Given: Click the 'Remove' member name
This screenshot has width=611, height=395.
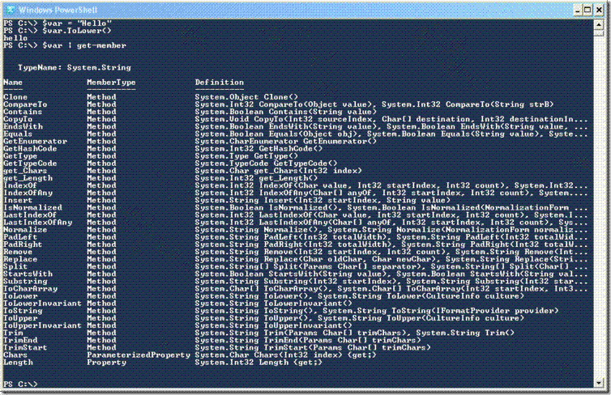Looking at the screenshot, I should (18, 252).
